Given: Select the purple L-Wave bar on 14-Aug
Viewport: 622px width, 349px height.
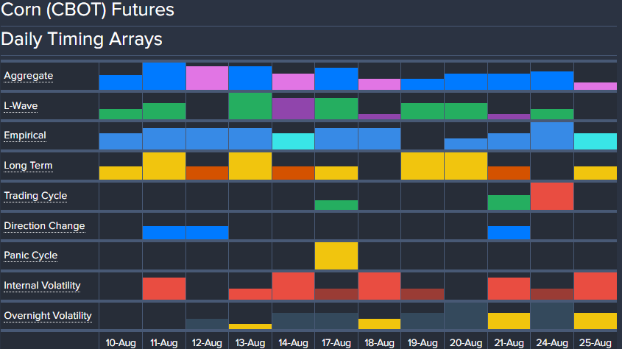Looking at the screenshot, I should pyautogui.click(x=293, y=109).
